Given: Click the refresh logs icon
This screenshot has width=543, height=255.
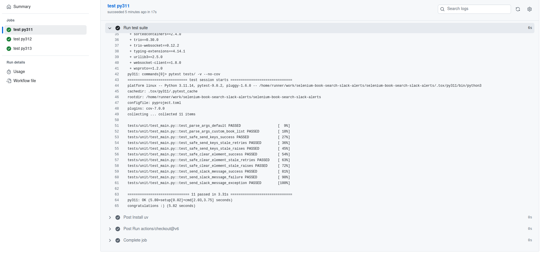Looking at the screenshot, I should [x=518, y=9].
